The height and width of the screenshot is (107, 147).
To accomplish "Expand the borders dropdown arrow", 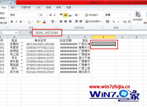I will click(x=32, y=22).
